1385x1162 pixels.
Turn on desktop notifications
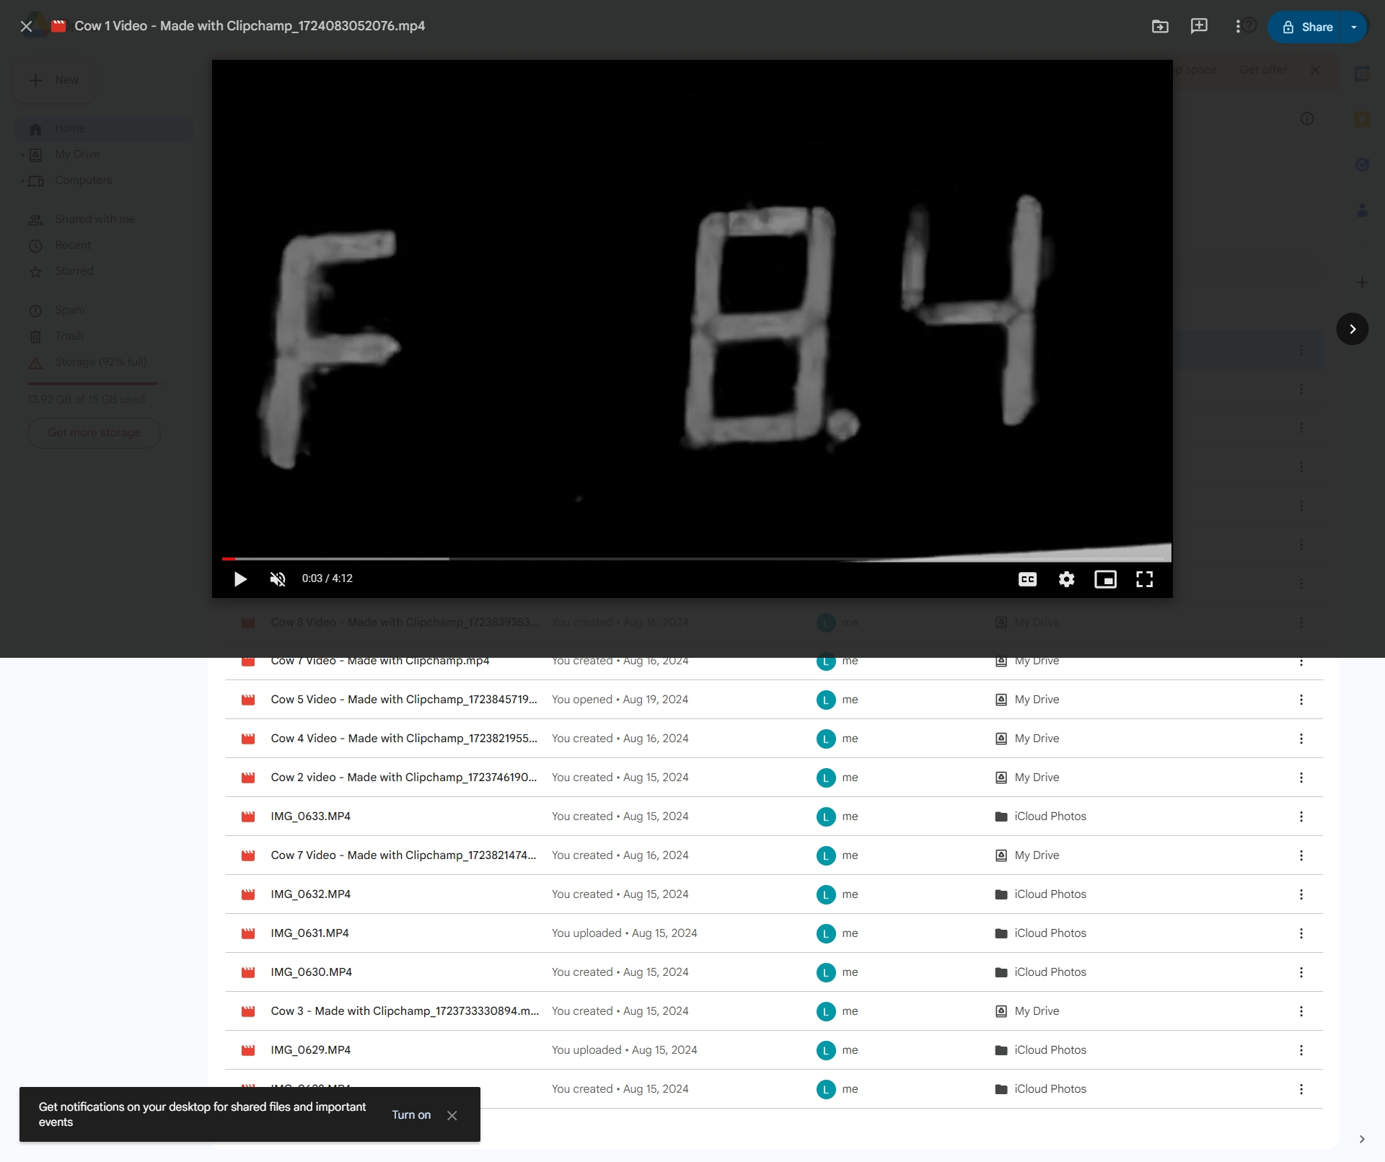click(411, 1114)
